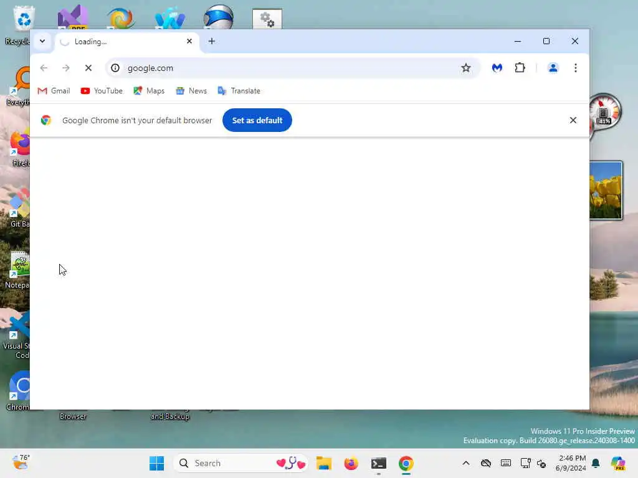
Task: Open the YouTube bookmark
Action: click(x=102, y=91)
